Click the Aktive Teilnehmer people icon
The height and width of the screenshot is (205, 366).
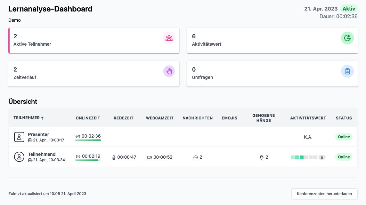[169, 38]
